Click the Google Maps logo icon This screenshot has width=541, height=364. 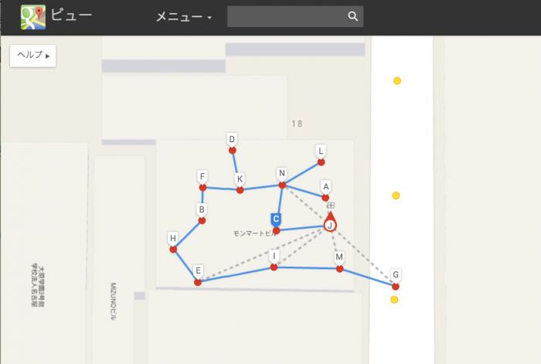click(33, 17)
